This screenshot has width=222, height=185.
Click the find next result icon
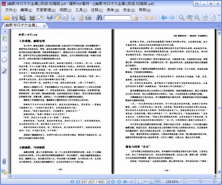(x=153, y=17)
